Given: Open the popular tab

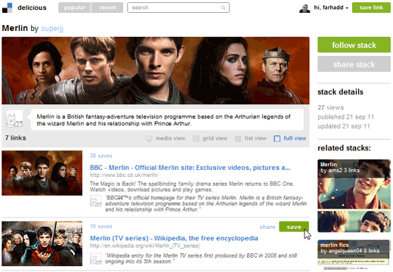Looking at the screenshot, I should click(x=75, y=8).
